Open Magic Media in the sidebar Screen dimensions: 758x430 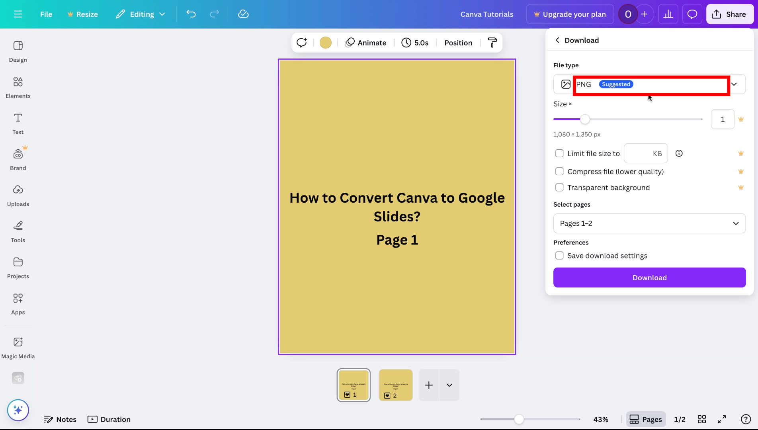18,347
